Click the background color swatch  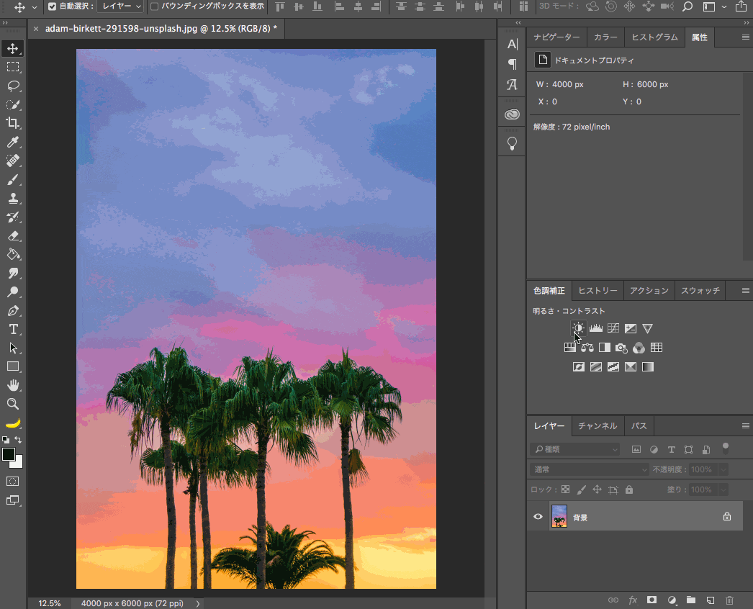[x=18, y=464]
